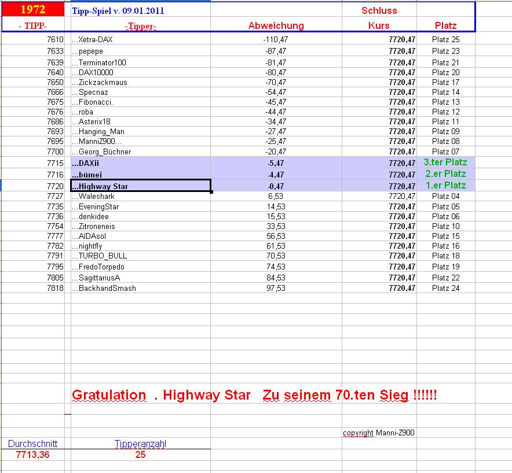The width and height of the screenshot is (512, 473).
Task: Click the green 3.ter Platz cell
Action: [445, 162]
